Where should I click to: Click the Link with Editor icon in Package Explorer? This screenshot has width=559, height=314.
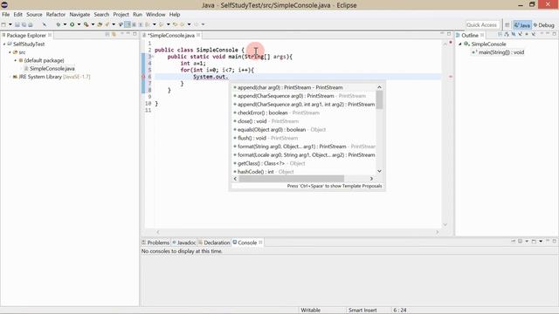114,34
